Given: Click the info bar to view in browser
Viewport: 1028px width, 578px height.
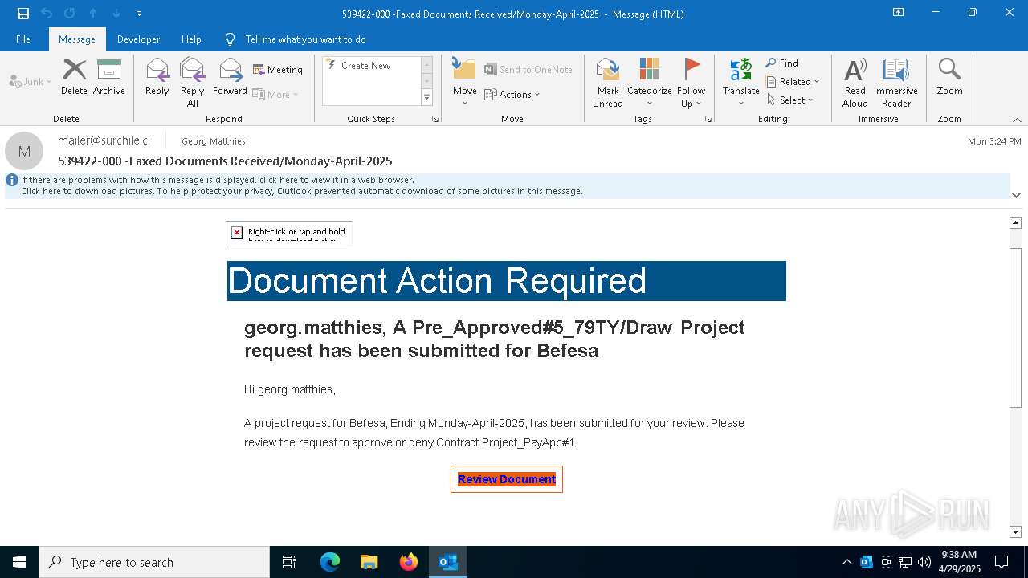Looking at the screenshot, I should [218, 180].
